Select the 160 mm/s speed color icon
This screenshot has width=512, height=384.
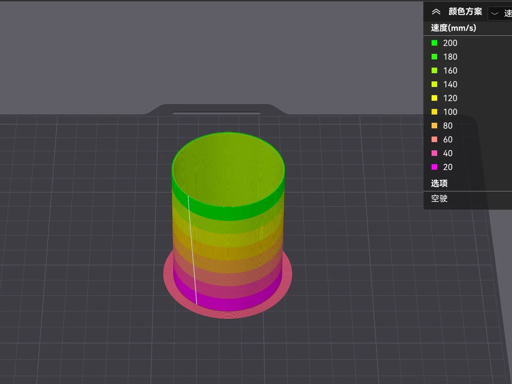pyautogui.click(x=435, y=70)
